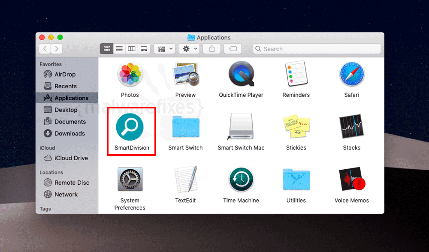The width and height of the screenshot is (429, 252).
Task: Click the Edit Tags toolbar button
Action: tap(233, 49)
